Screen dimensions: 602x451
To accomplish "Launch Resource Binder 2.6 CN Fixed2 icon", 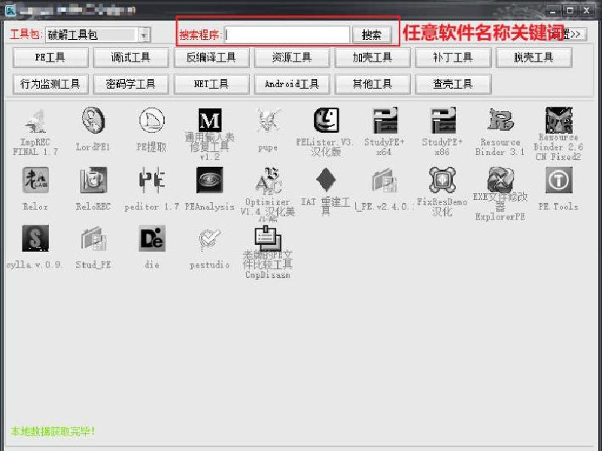I will pos(558,120).
